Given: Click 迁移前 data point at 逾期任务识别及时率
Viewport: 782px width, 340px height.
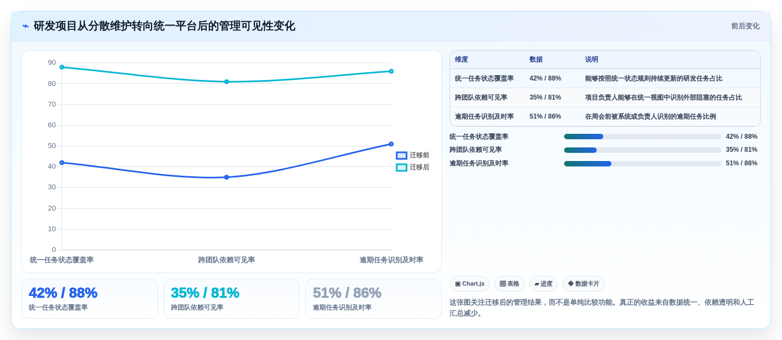Looking at the screenshot, I should pos(391,144).
